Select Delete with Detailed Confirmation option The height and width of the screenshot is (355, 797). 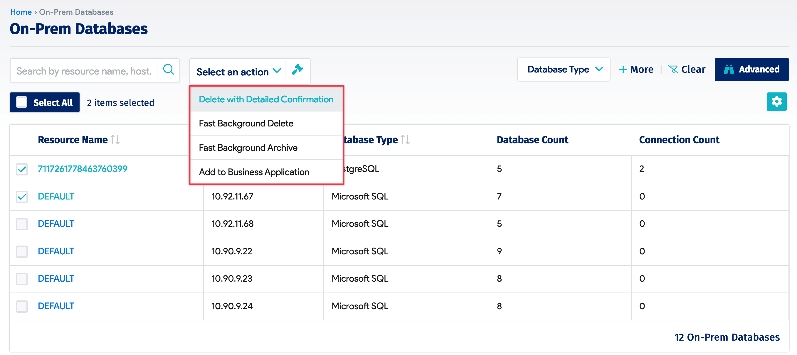266,99
